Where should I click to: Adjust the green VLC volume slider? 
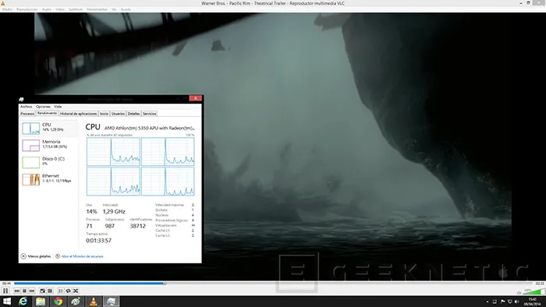click(x=534, y=291)
